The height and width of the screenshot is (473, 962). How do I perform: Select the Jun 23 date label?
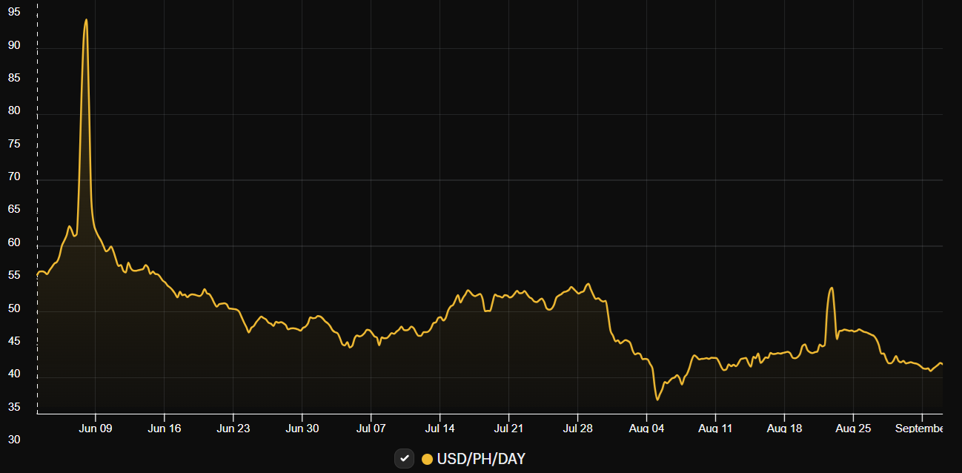pyautogui.click(x=233, y=429)
